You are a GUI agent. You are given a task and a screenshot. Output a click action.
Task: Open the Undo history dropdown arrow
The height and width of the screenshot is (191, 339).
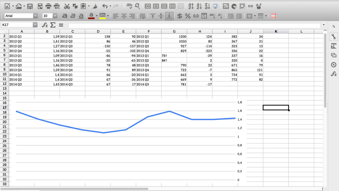pos(110,6)
